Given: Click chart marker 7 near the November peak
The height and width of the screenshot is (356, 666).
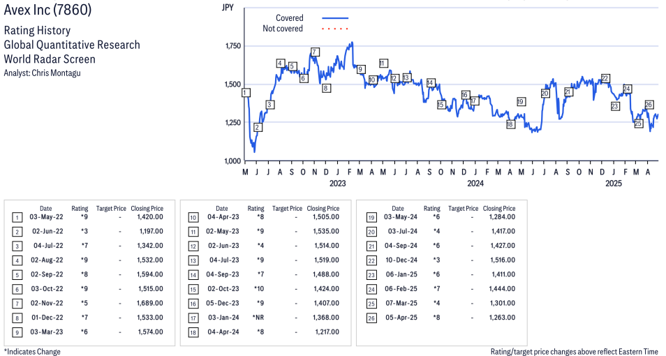Looking at the screenshot, I should tap(314, 52).
